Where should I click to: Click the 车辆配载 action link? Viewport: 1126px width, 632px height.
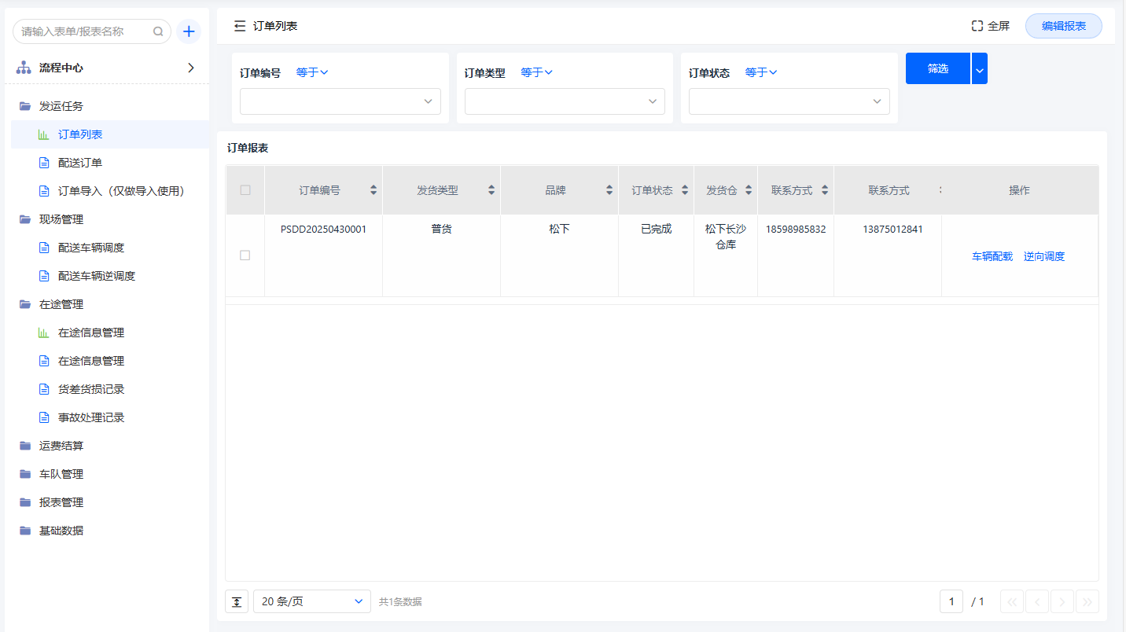click(x=992, y=256)
